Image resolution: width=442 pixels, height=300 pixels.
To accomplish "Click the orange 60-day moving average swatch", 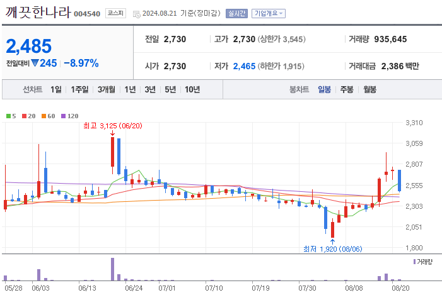I will (44, 116).
